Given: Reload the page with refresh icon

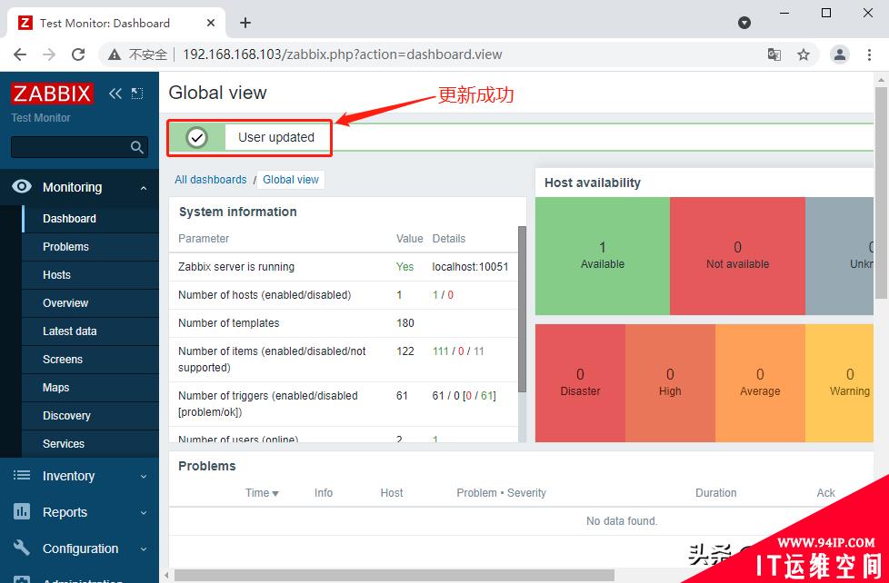Looking at the screenshot, I should coord(78,54).
